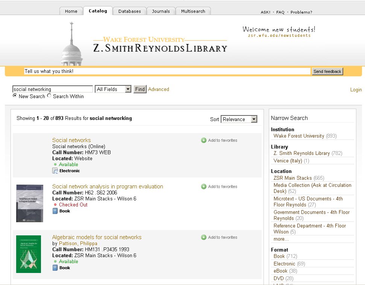Open the All Fields dropdown
This screenshot has width=365, height=285.
[113, 89]
